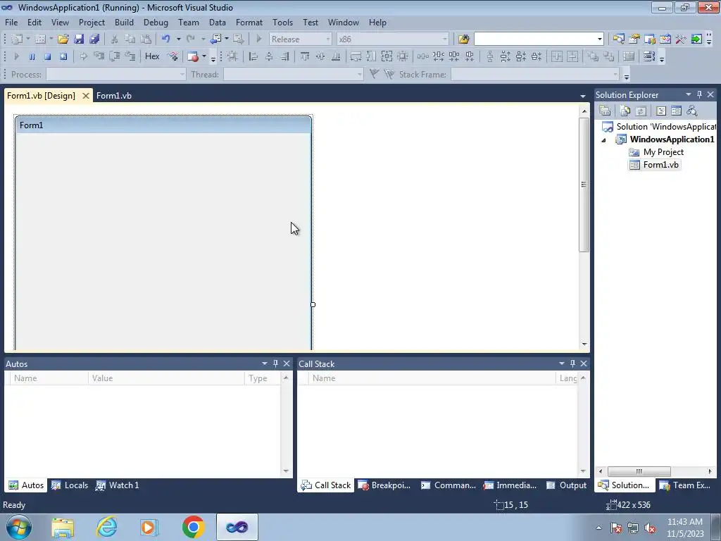Click Solution Explorer's horizontal scrollbar thumb
Screen dimensions: 721x541
[639, 471]
